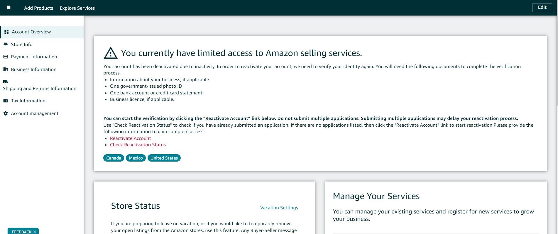The image size is (558, 234).
Task: Click the Edit button
Action: (542, 7)
